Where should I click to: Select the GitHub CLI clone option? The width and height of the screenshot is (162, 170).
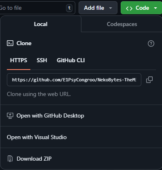point(71,61)
